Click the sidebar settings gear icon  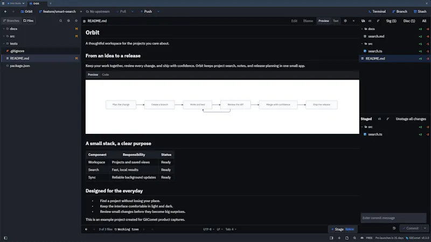(68, 20)
